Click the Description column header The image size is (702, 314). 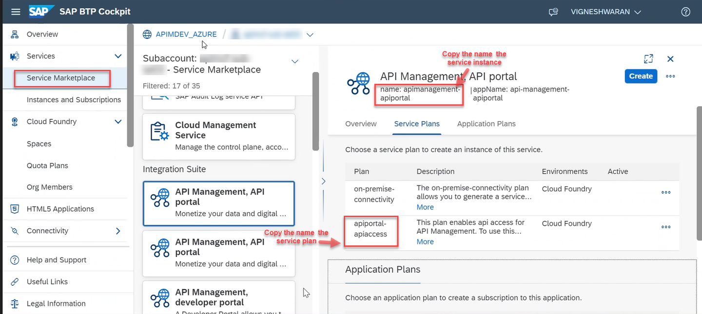pyautogui.click(x=435, y=171)
